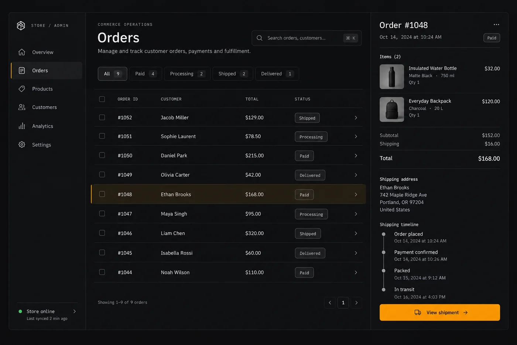Click the In transit timeline dot
Image resolution: width=517 pixels, height=345 pixels.
coord(384,290)
